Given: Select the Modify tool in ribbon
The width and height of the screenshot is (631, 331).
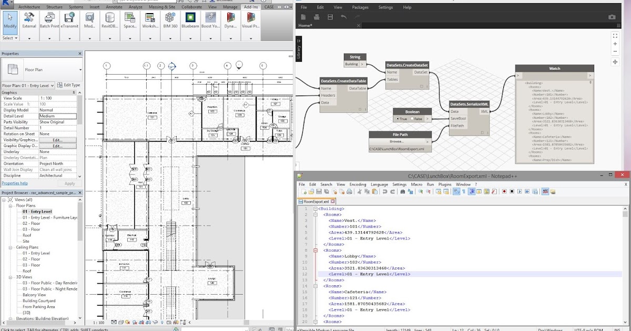Looking at the screenshot, I should click(x=10, y=20).
